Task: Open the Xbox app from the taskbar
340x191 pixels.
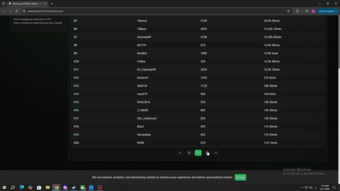Action: tap(83, 188)
